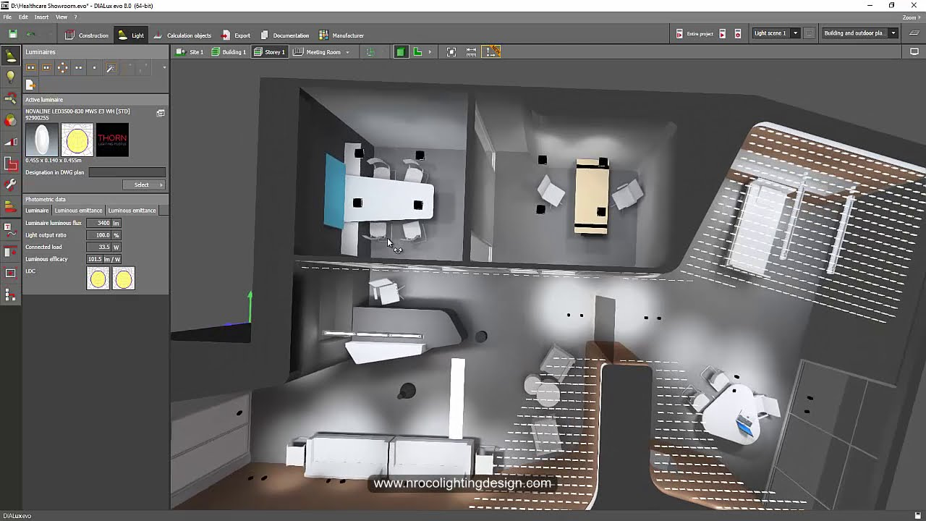
Task: Switch to the Light mode tab
Action: [131, 35]
